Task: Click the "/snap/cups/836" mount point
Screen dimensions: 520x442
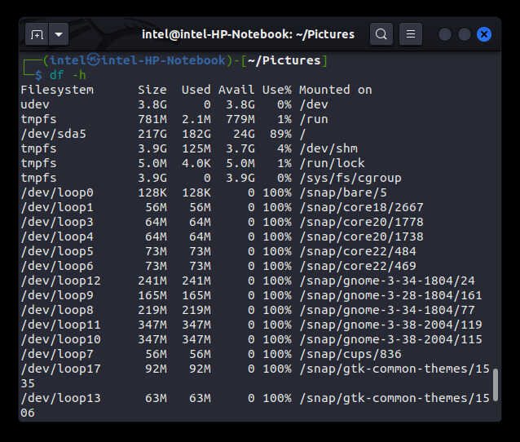Action: click(x=350, y=354)
